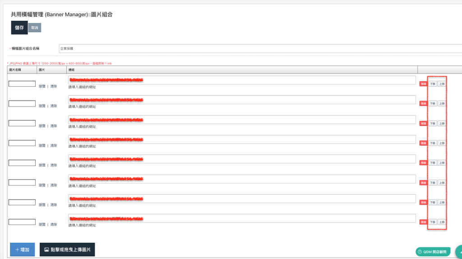
Task: Click the image icon on the upload button
Action: [46, 250]
